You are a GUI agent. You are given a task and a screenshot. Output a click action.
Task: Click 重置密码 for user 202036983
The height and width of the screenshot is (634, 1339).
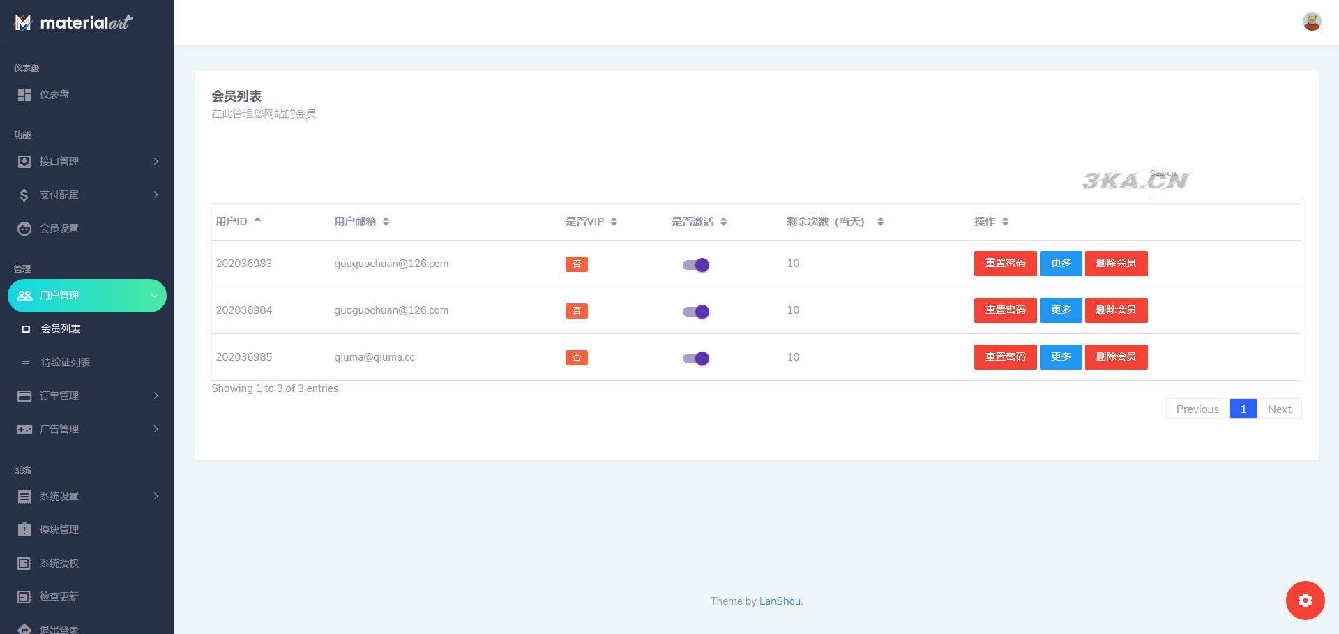tap(1005, 264)
